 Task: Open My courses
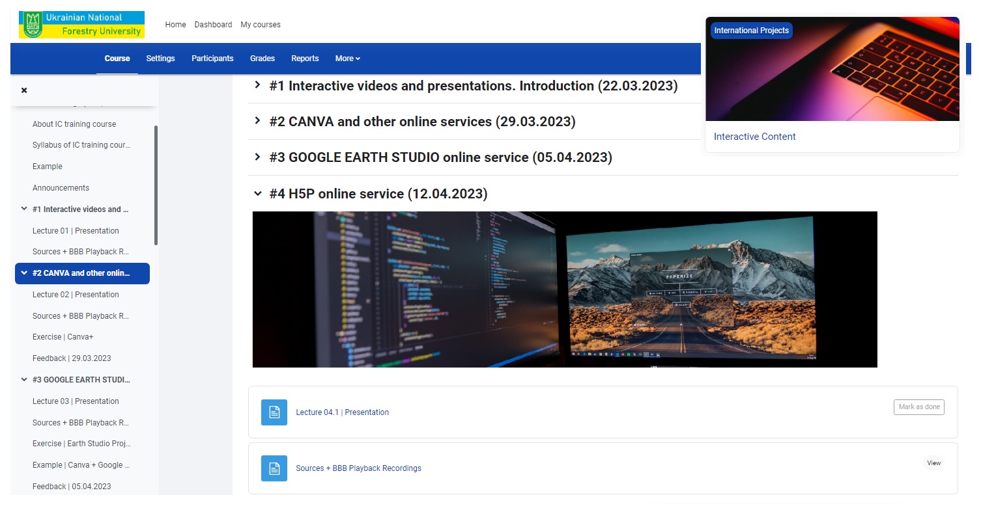point(261,25)
